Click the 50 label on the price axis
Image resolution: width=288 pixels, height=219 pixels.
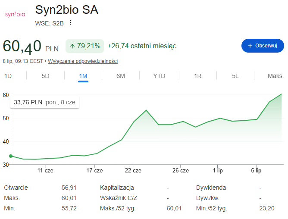point(6,118)
